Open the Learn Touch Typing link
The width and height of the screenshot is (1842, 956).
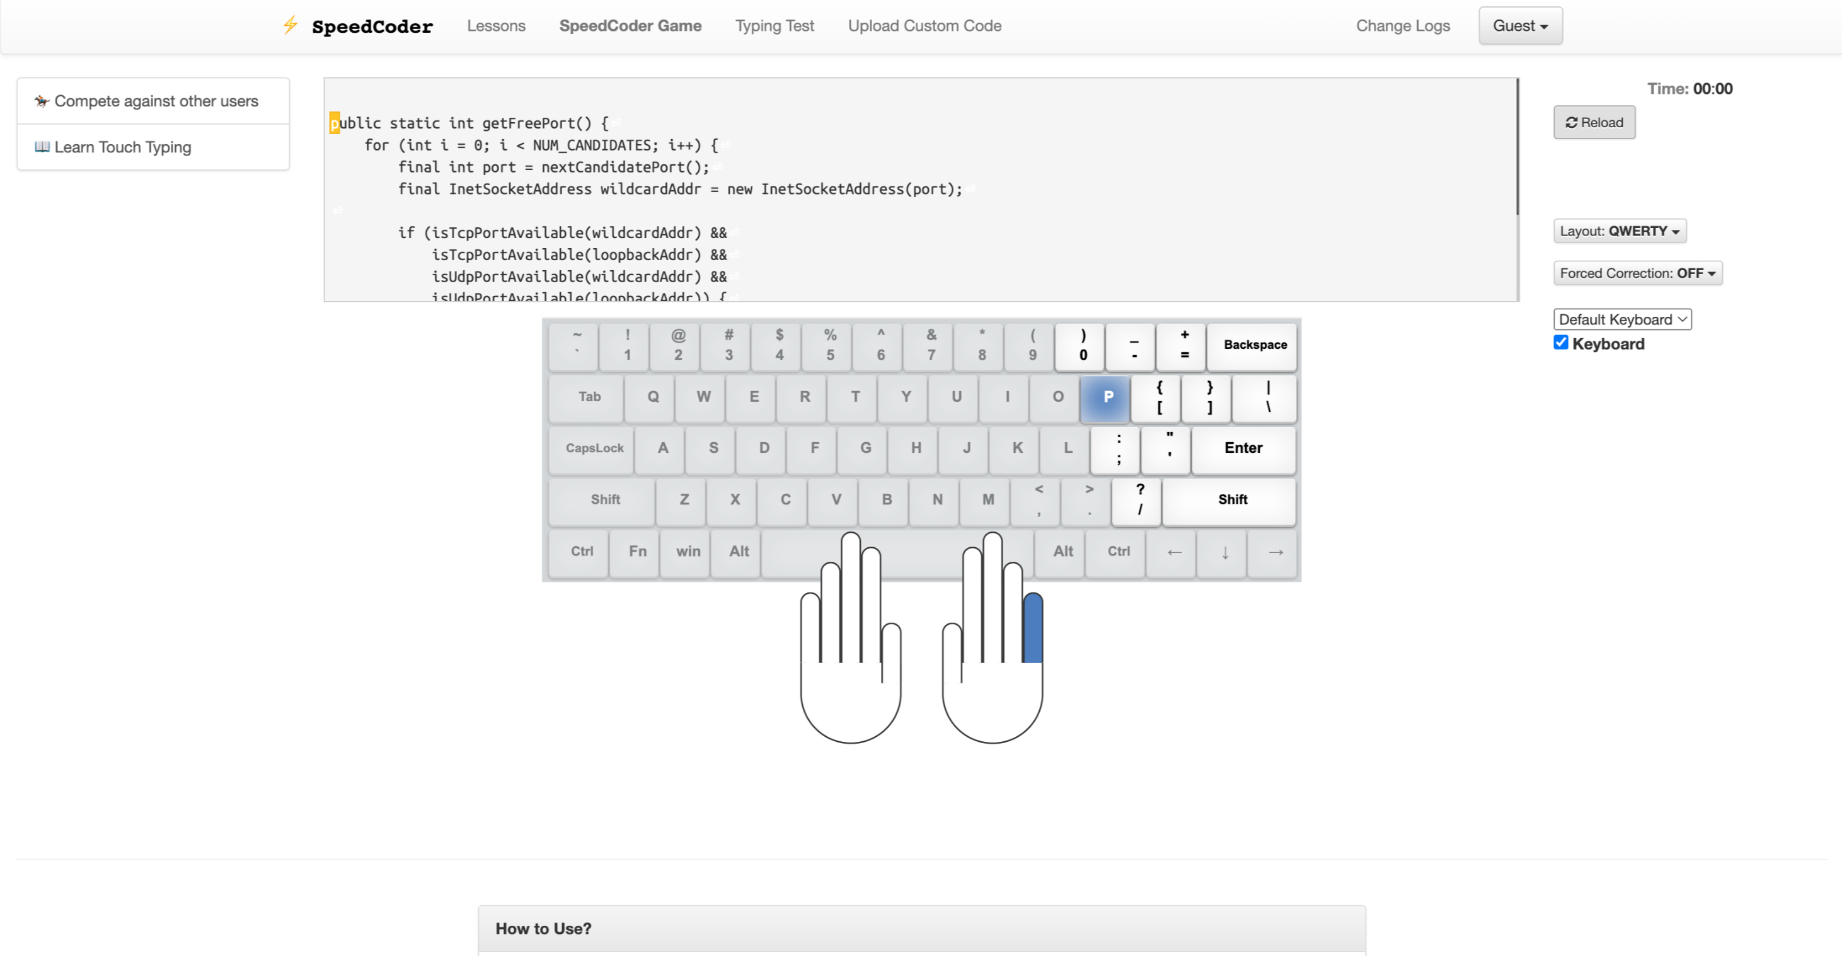[x=122, y=147]
